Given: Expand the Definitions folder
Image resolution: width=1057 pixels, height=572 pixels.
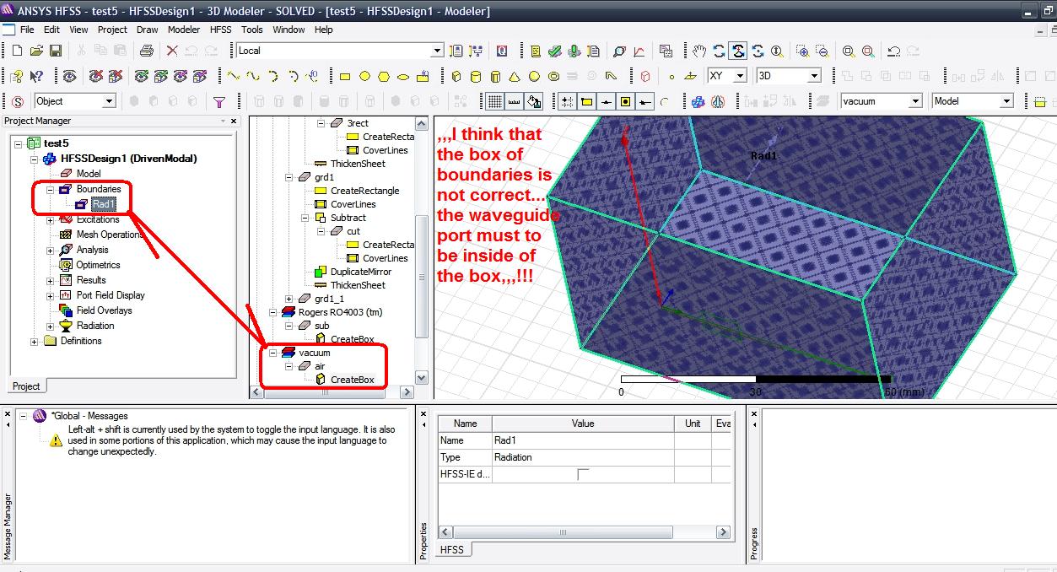Looking at the screenshot, I should 35,341.
